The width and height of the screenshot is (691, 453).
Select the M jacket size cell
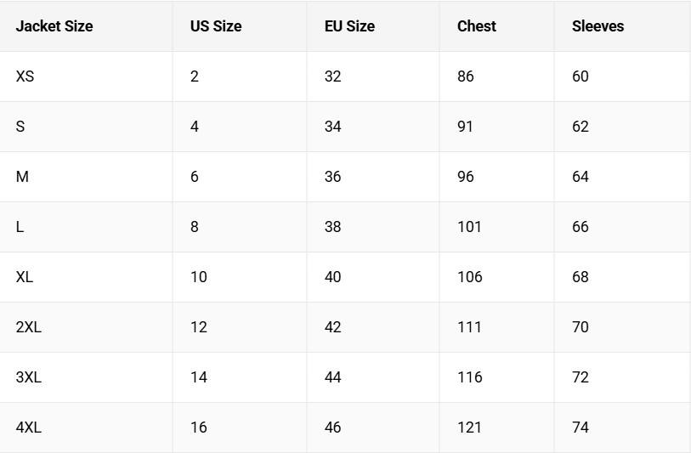[22, 177]
